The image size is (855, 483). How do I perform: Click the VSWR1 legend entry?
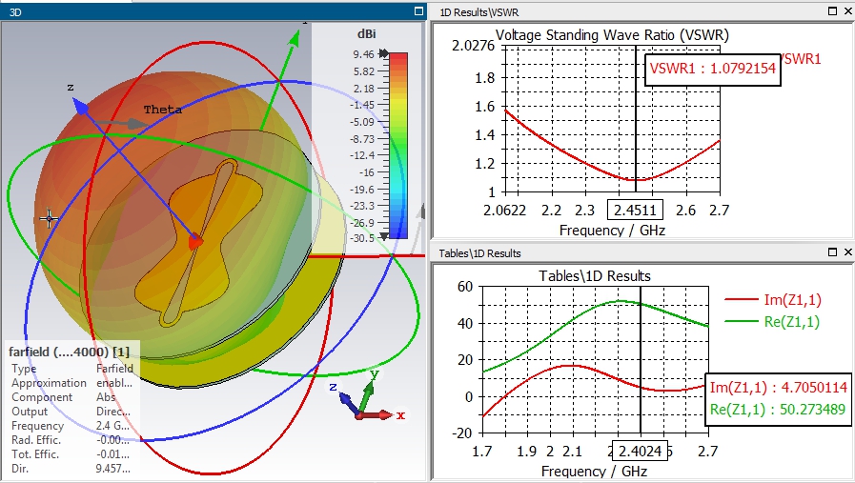(801, 59)
